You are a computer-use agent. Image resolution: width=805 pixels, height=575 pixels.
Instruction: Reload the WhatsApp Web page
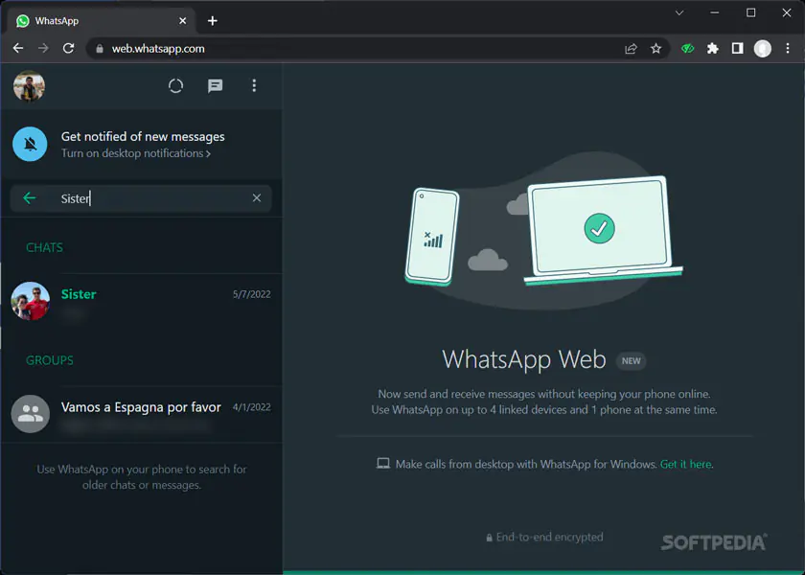[x=67, y=48]
